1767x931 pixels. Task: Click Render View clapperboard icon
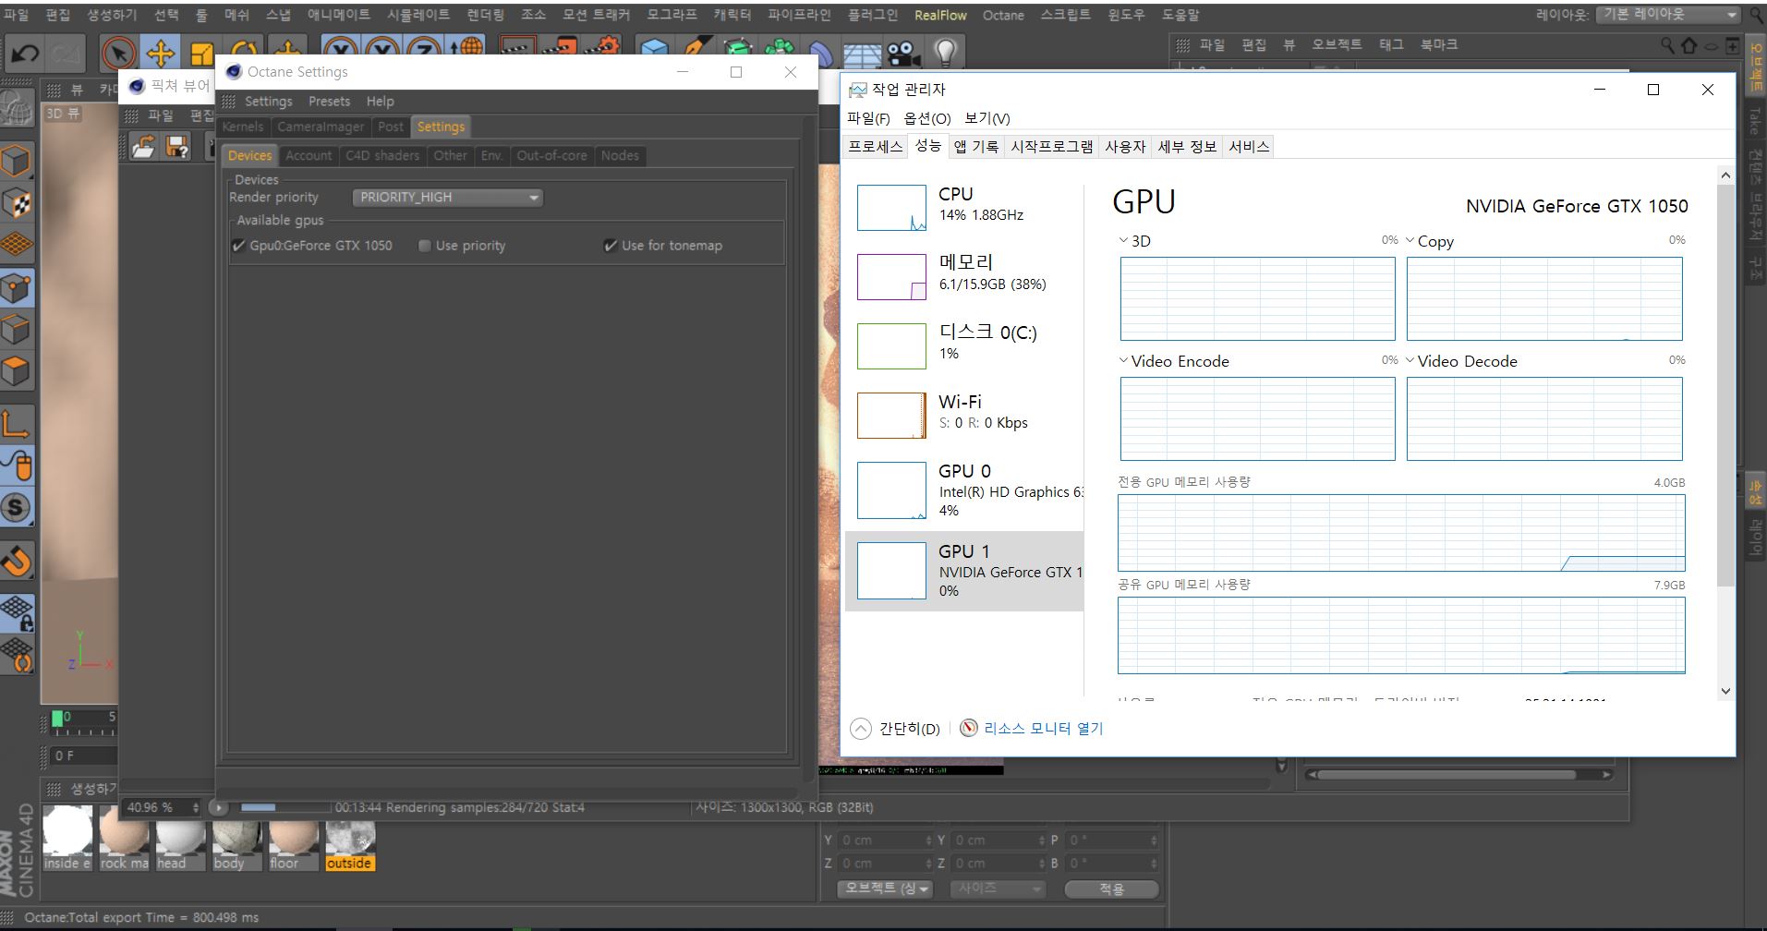[517, 48]
